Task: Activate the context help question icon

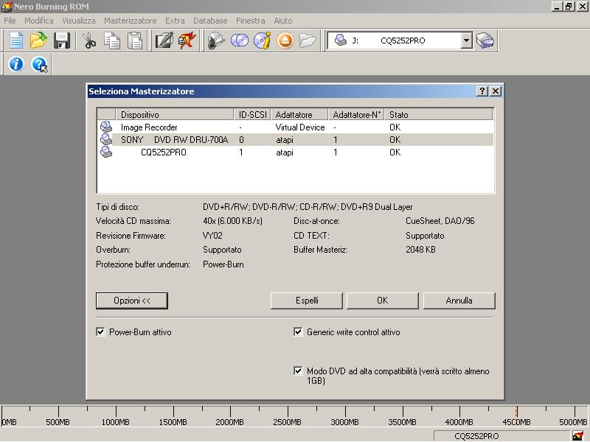Action: click(39, 64)
